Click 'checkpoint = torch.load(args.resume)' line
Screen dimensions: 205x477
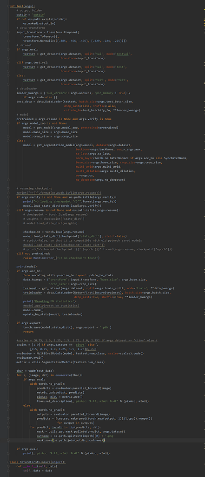pos(53,231)
